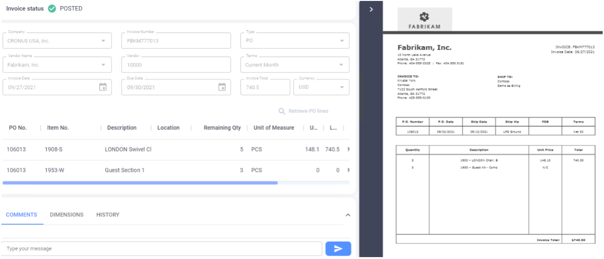
Task: Click Retrieve PO lines link
Action: pyautogui.click(x=308, y=111)
